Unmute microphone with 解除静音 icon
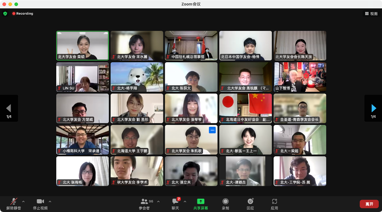This screenshot has width=382, height=212. 14,201
